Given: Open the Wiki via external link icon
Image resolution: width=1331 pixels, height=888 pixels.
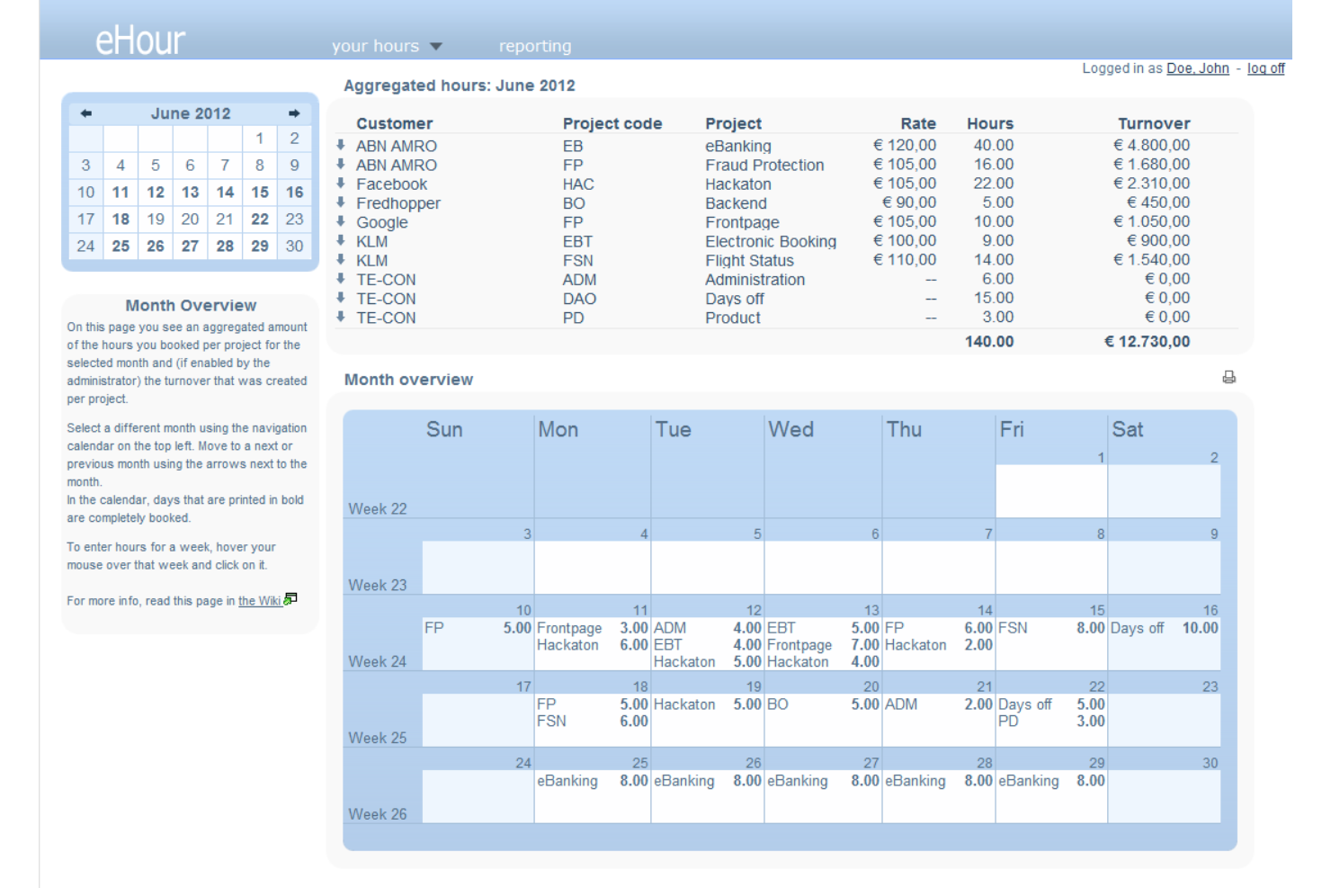Looking at the screenshot, I should [290, 598].
